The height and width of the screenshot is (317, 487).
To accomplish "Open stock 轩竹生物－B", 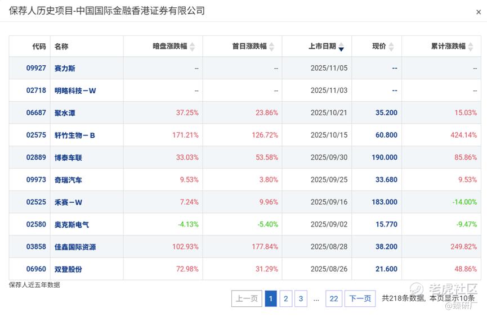I will point(74,135).
